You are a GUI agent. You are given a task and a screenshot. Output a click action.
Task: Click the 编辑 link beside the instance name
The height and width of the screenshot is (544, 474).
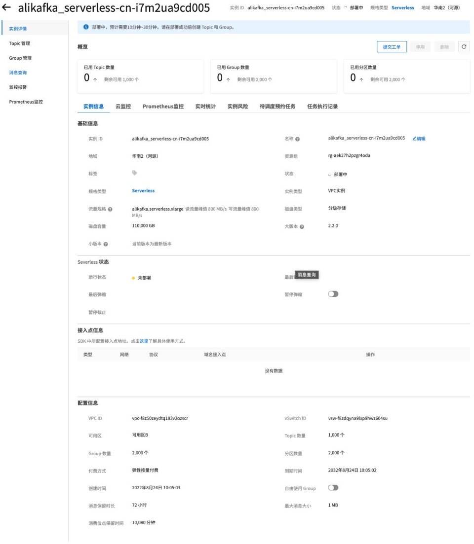[x=419, y=139]
